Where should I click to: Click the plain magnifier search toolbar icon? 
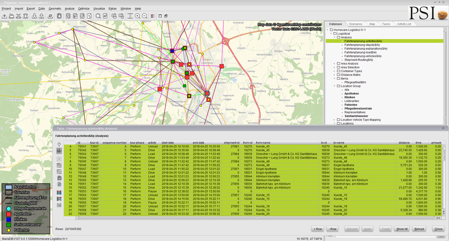pos(98,16)
